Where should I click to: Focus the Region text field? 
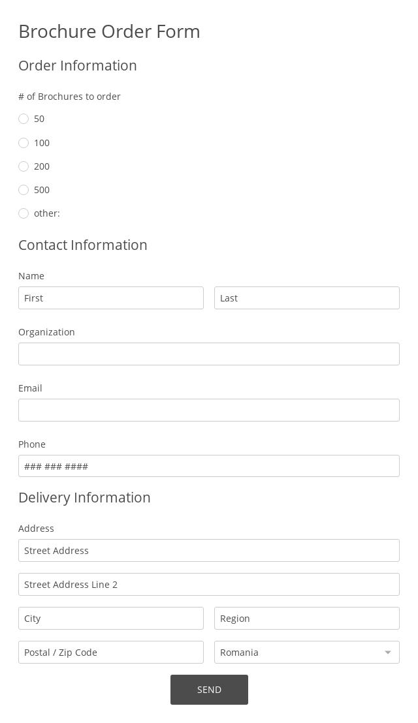(307, 619)
